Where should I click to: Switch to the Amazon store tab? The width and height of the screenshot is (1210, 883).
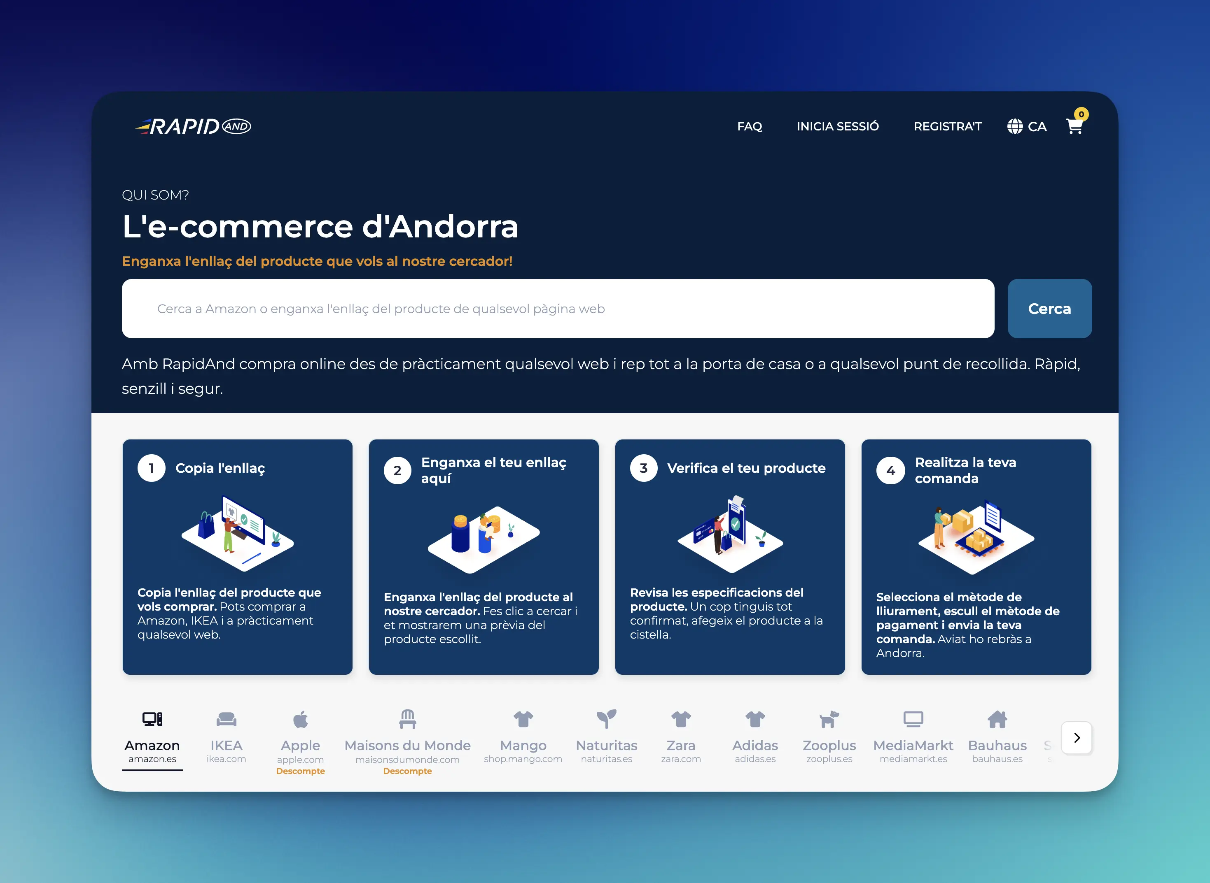pos(152,739)
